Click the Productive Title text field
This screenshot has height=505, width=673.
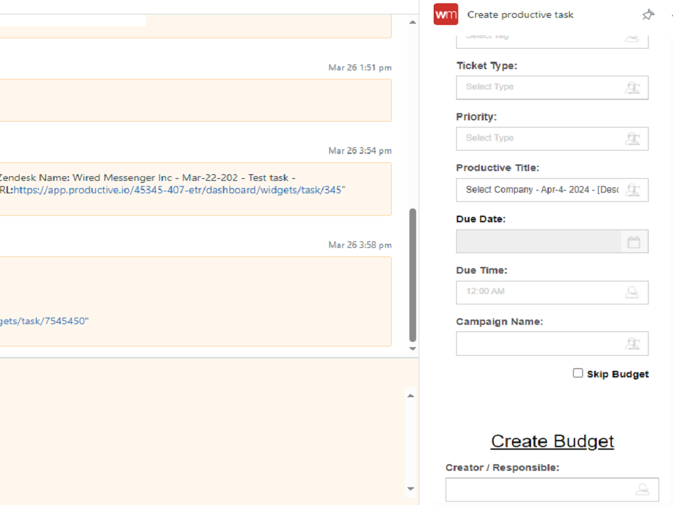click(539, 190)
